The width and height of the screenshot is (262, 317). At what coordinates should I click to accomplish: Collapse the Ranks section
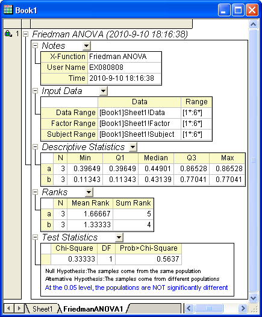coord(36,192)
